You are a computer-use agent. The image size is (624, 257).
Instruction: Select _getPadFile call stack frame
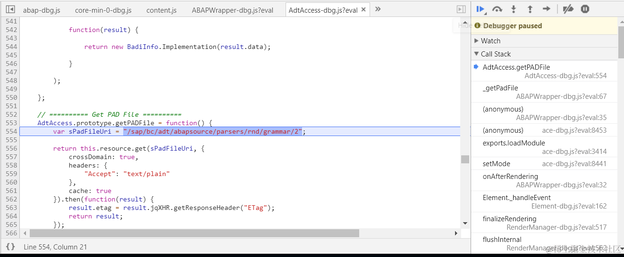[544, 92]
